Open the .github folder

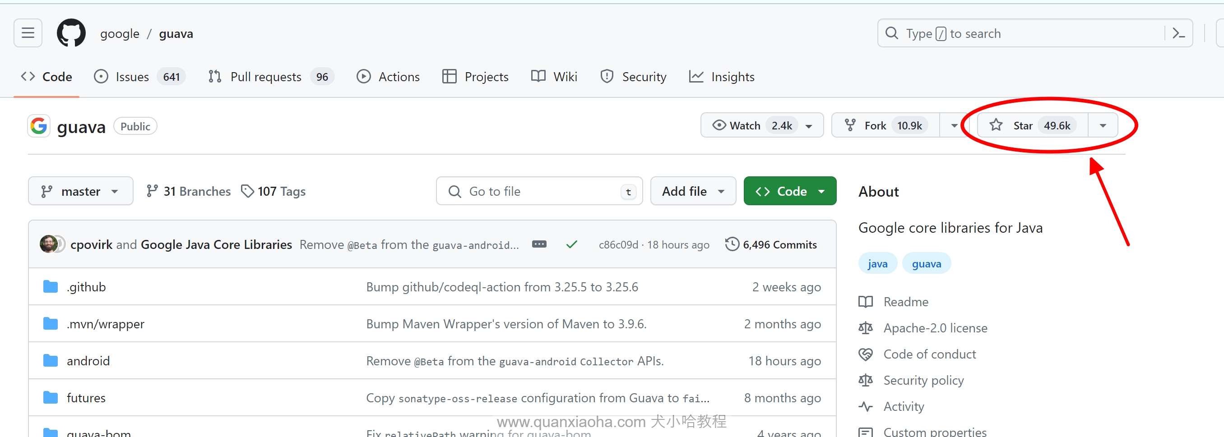pos(86,287)
